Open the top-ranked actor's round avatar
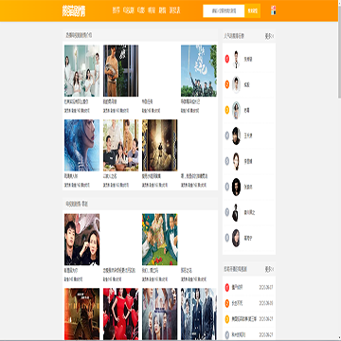341x341 pixels. click(x=236, y=59)
